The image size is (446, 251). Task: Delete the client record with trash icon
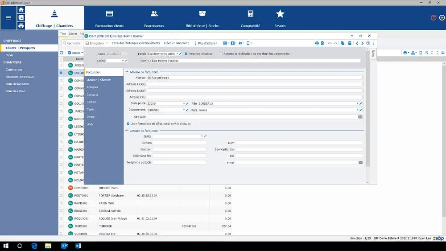pos(350,43)
